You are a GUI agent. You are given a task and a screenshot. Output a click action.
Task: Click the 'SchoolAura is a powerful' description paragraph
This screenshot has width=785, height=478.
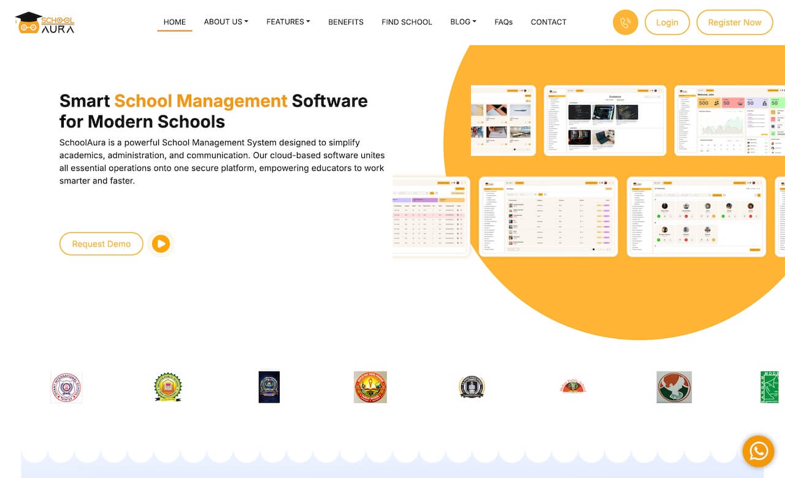click(222, 162)
